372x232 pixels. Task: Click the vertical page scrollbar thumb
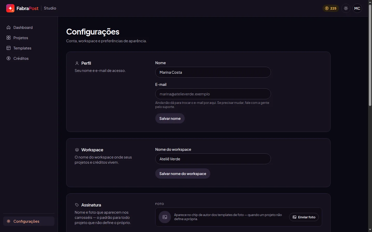pos(370,55)
